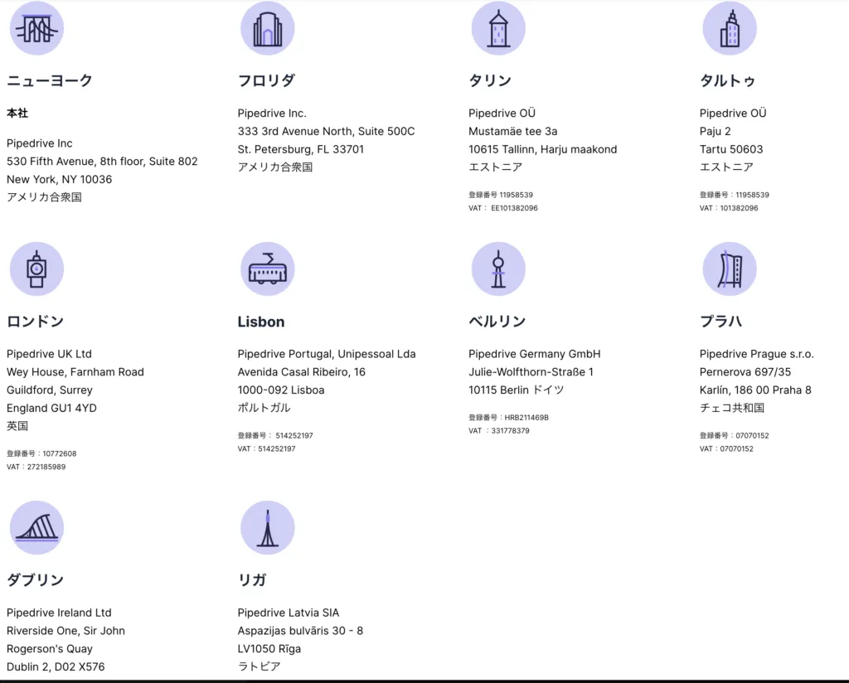
Task: Select the Tartu skyscraper icon
Action: (730, 29)
